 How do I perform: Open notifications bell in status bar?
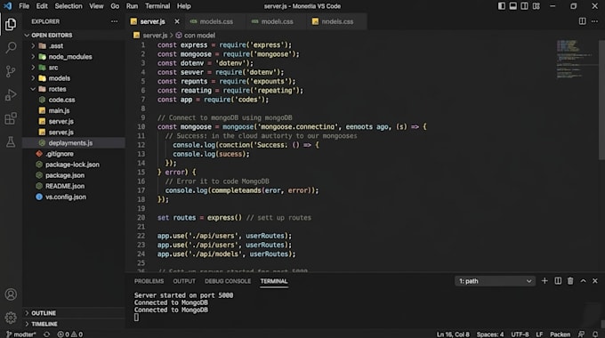[x=595, y=334]
